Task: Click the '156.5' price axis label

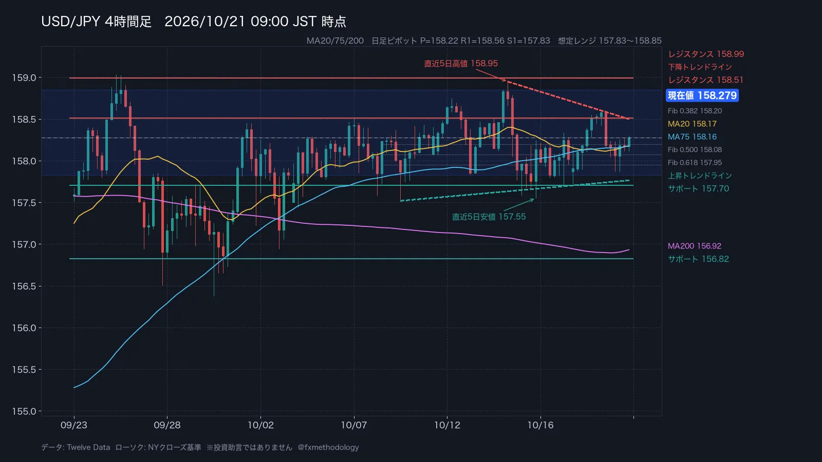Action: 24,286
